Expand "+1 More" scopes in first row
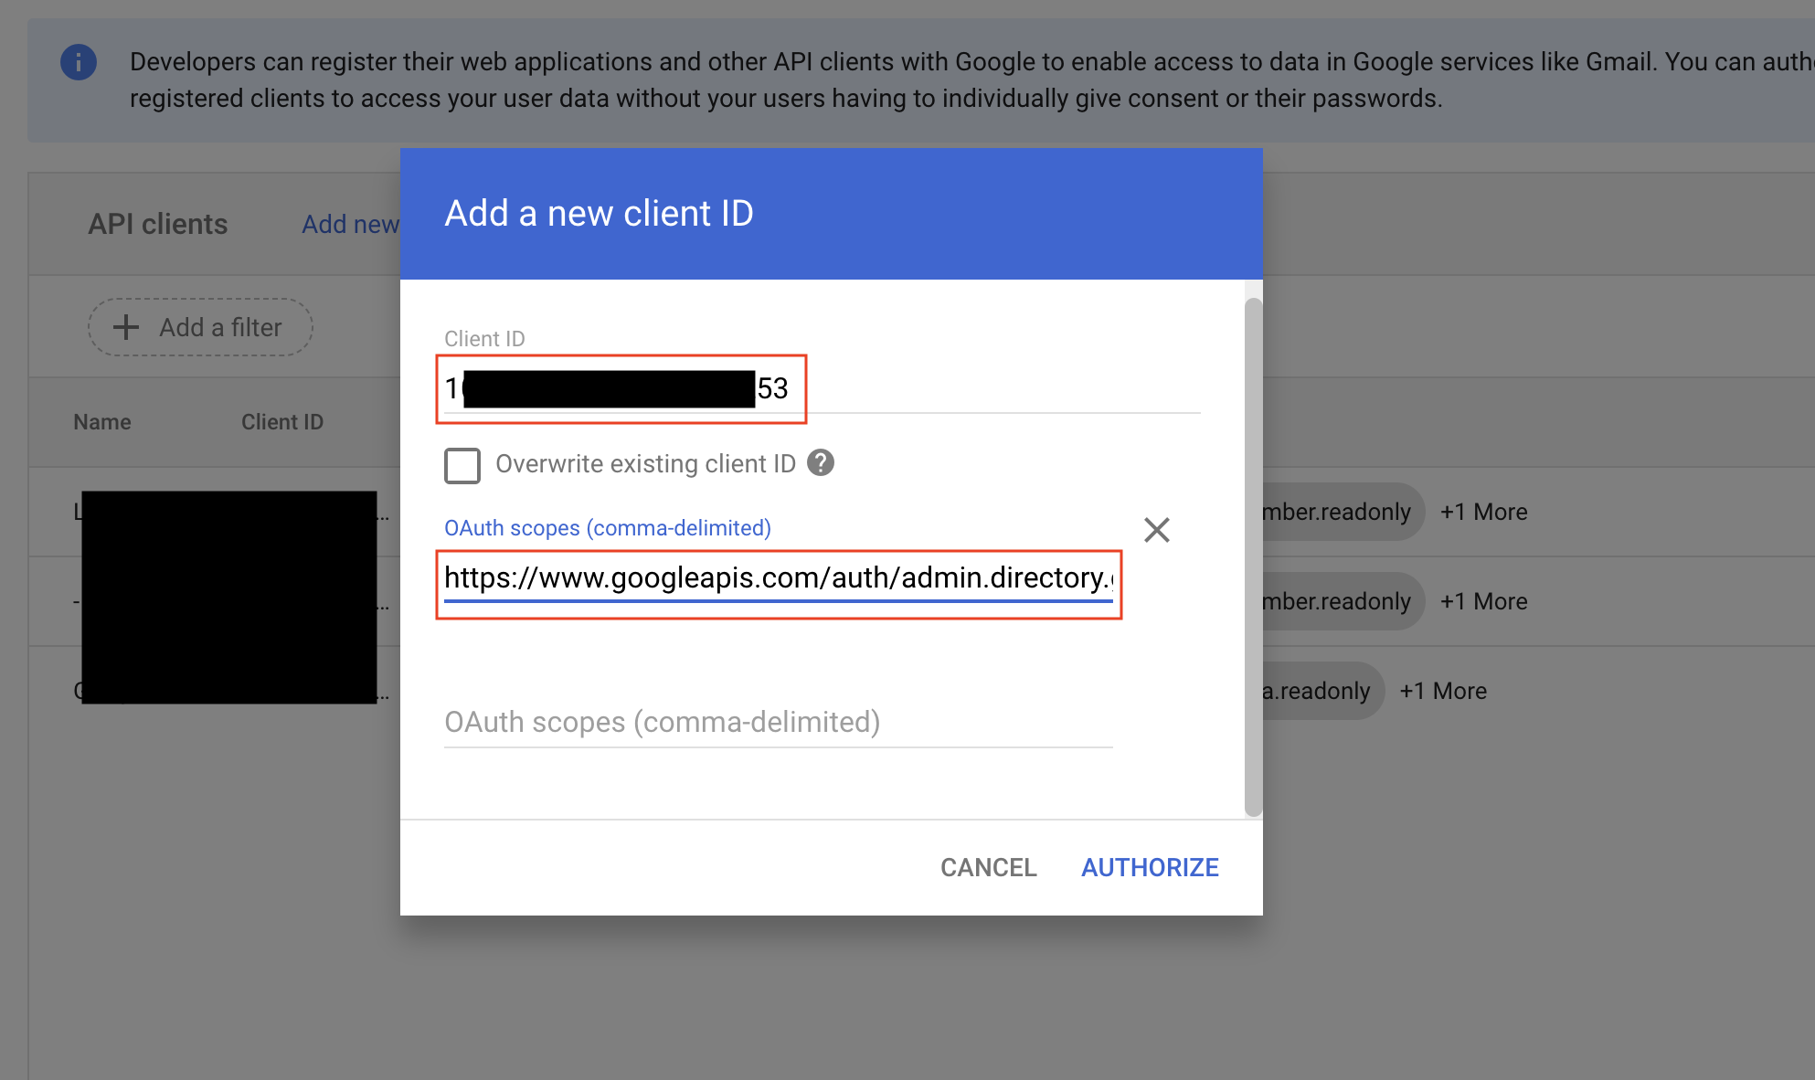The image size is (1815, 1080). (1483, 512)
